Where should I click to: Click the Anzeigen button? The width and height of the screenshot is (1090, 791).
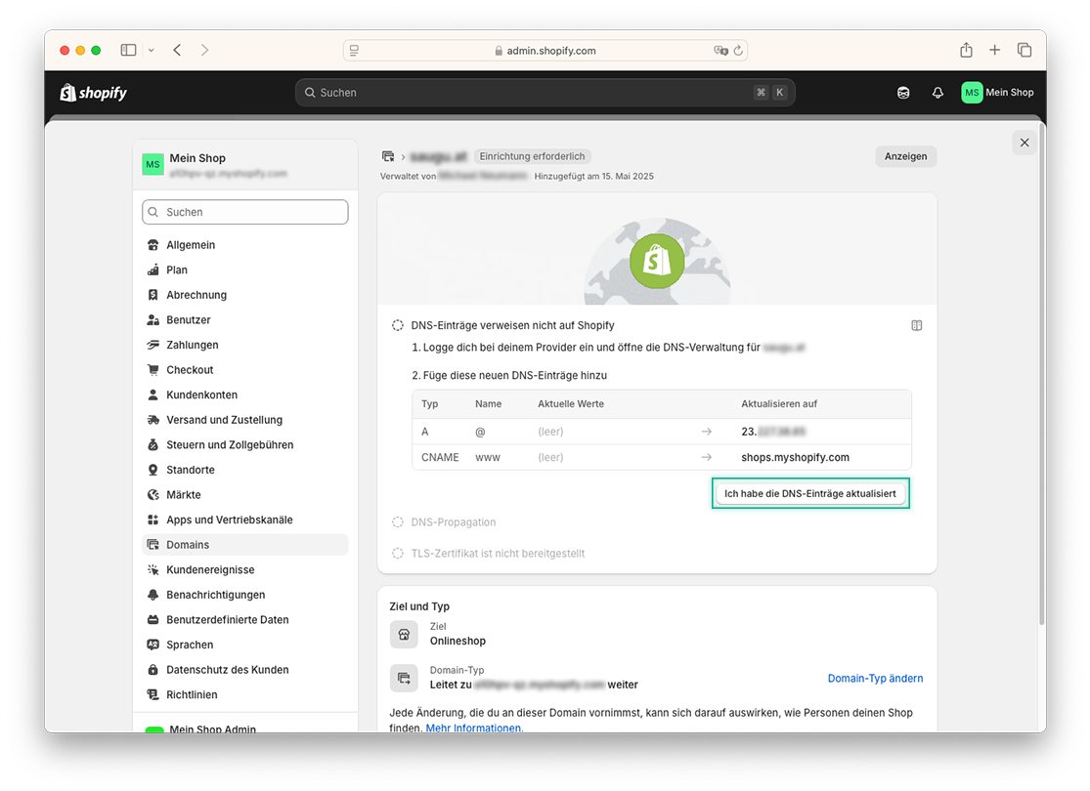click(x=905, y=156)
